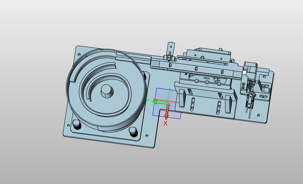The height and width of the screenshot is (184, 303).
Task: Click the red X axis label
Action: 165,124
